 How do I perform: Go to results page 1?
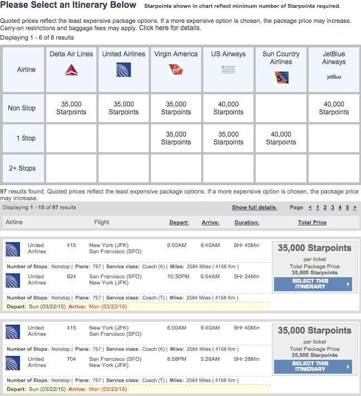click(x=318, y=207)
